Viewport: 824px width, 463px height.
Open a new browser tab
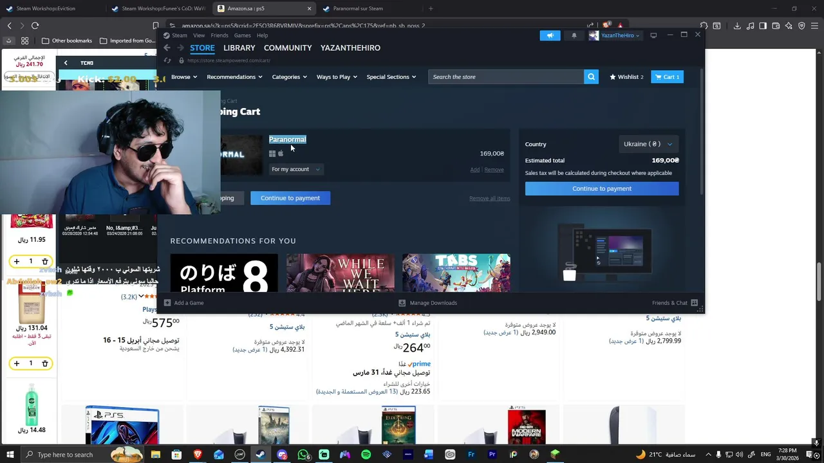tap(431, 8)
